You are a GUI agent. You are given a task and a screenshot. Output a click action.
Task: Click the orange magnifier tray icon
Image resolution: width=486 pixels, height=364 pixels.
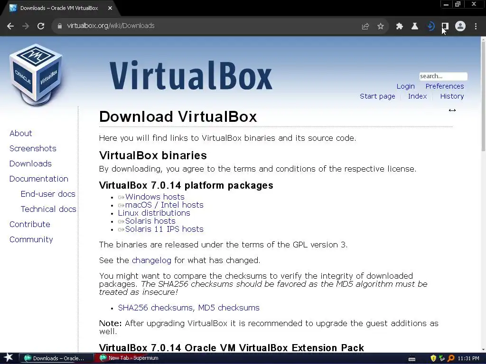tap(451, 358)
